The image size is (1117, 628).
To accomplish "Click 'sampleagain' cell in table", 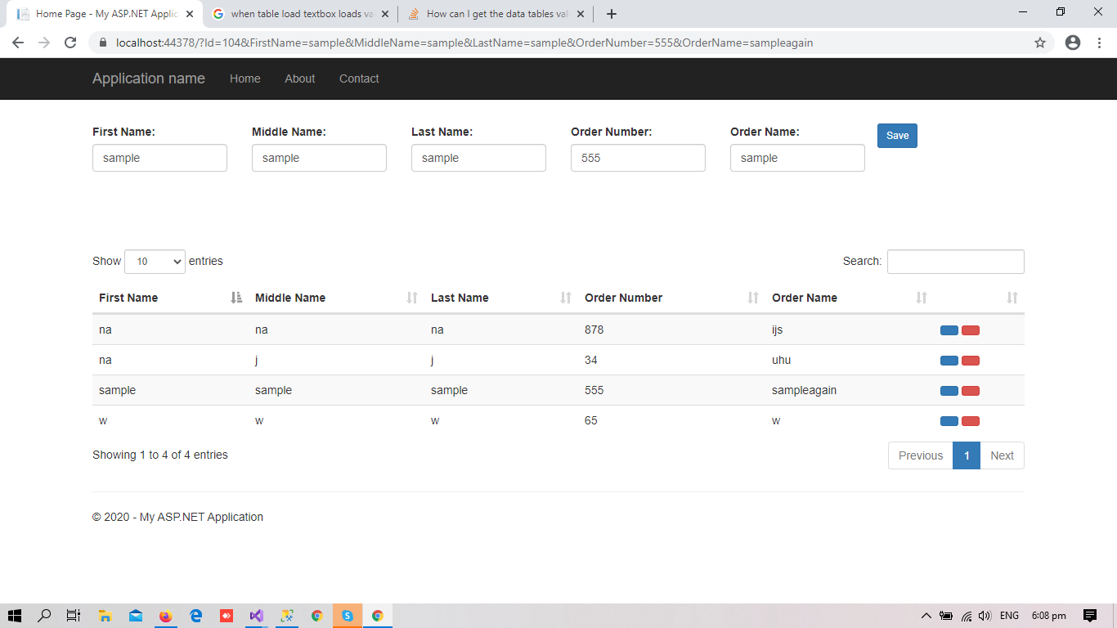I will coord(804,391).
